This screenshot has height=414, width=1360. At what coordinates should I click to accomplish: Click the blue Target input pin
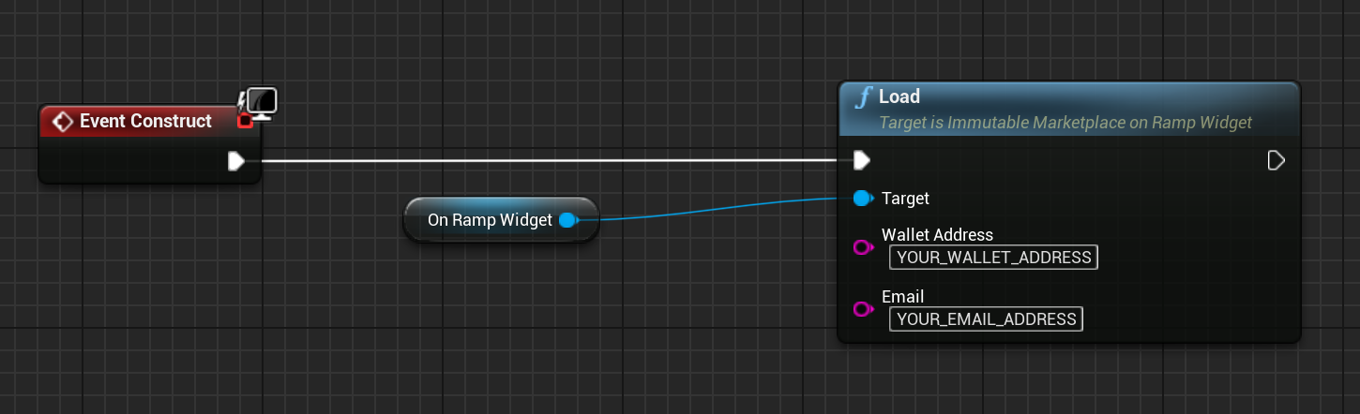pos(862,199)
